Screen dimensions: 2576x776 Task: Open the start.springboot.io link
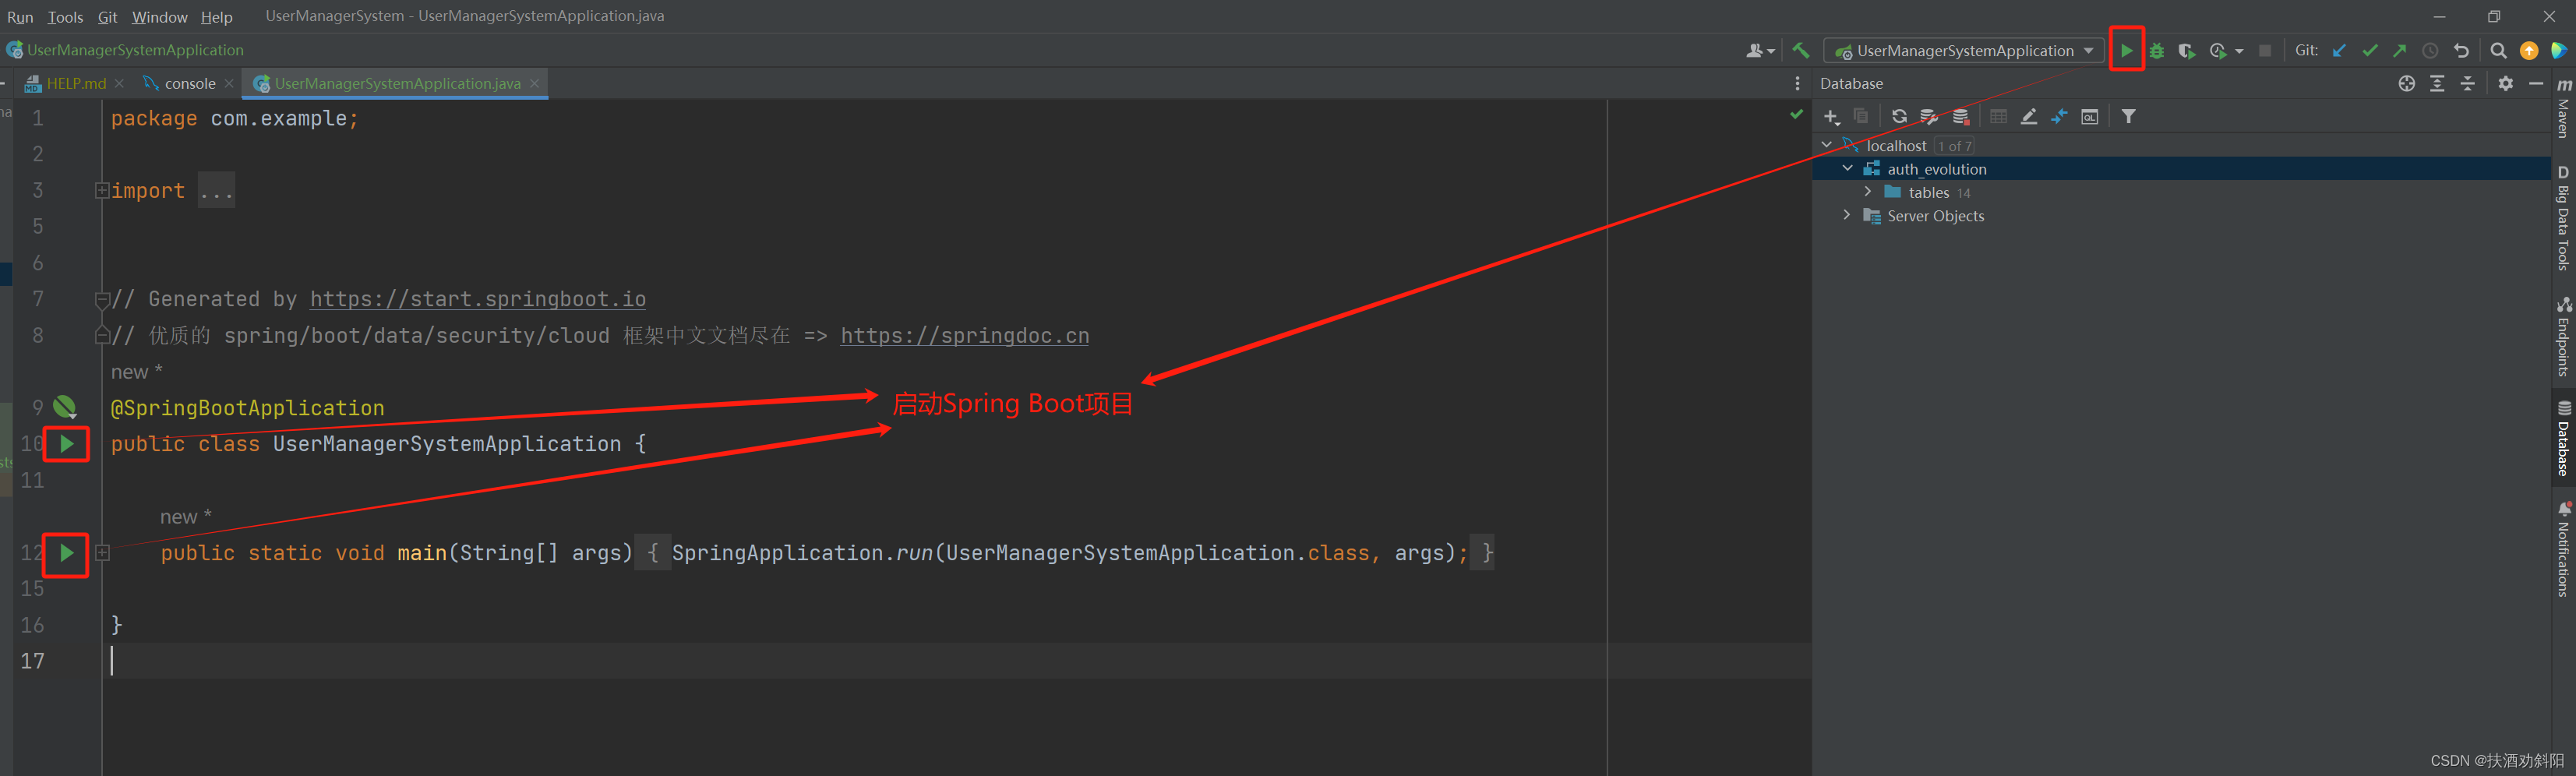478,299
